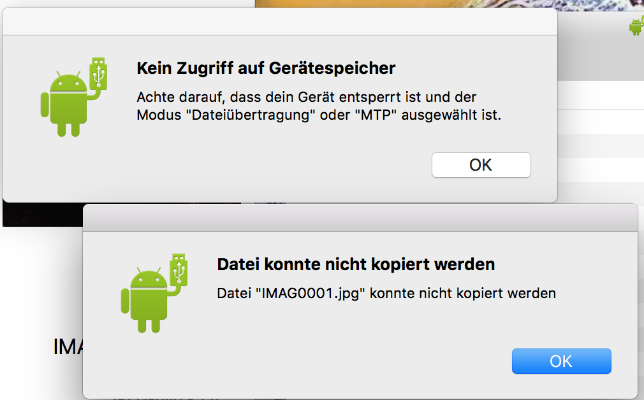This screenshot has height=400, width=644.
Task: Click the Android icon in the "Datei konnte nicht" dialog
Action: 154,294
